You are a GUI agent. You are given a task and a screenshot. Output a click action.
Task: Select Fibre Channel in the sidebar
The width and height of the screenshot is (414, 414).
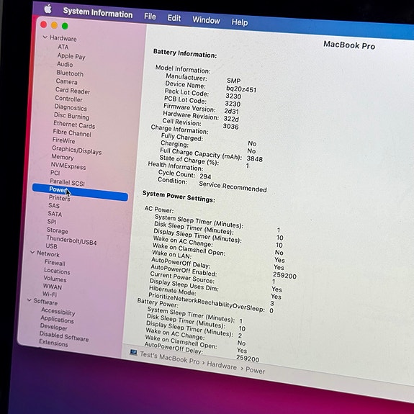[x=72, y=132]
